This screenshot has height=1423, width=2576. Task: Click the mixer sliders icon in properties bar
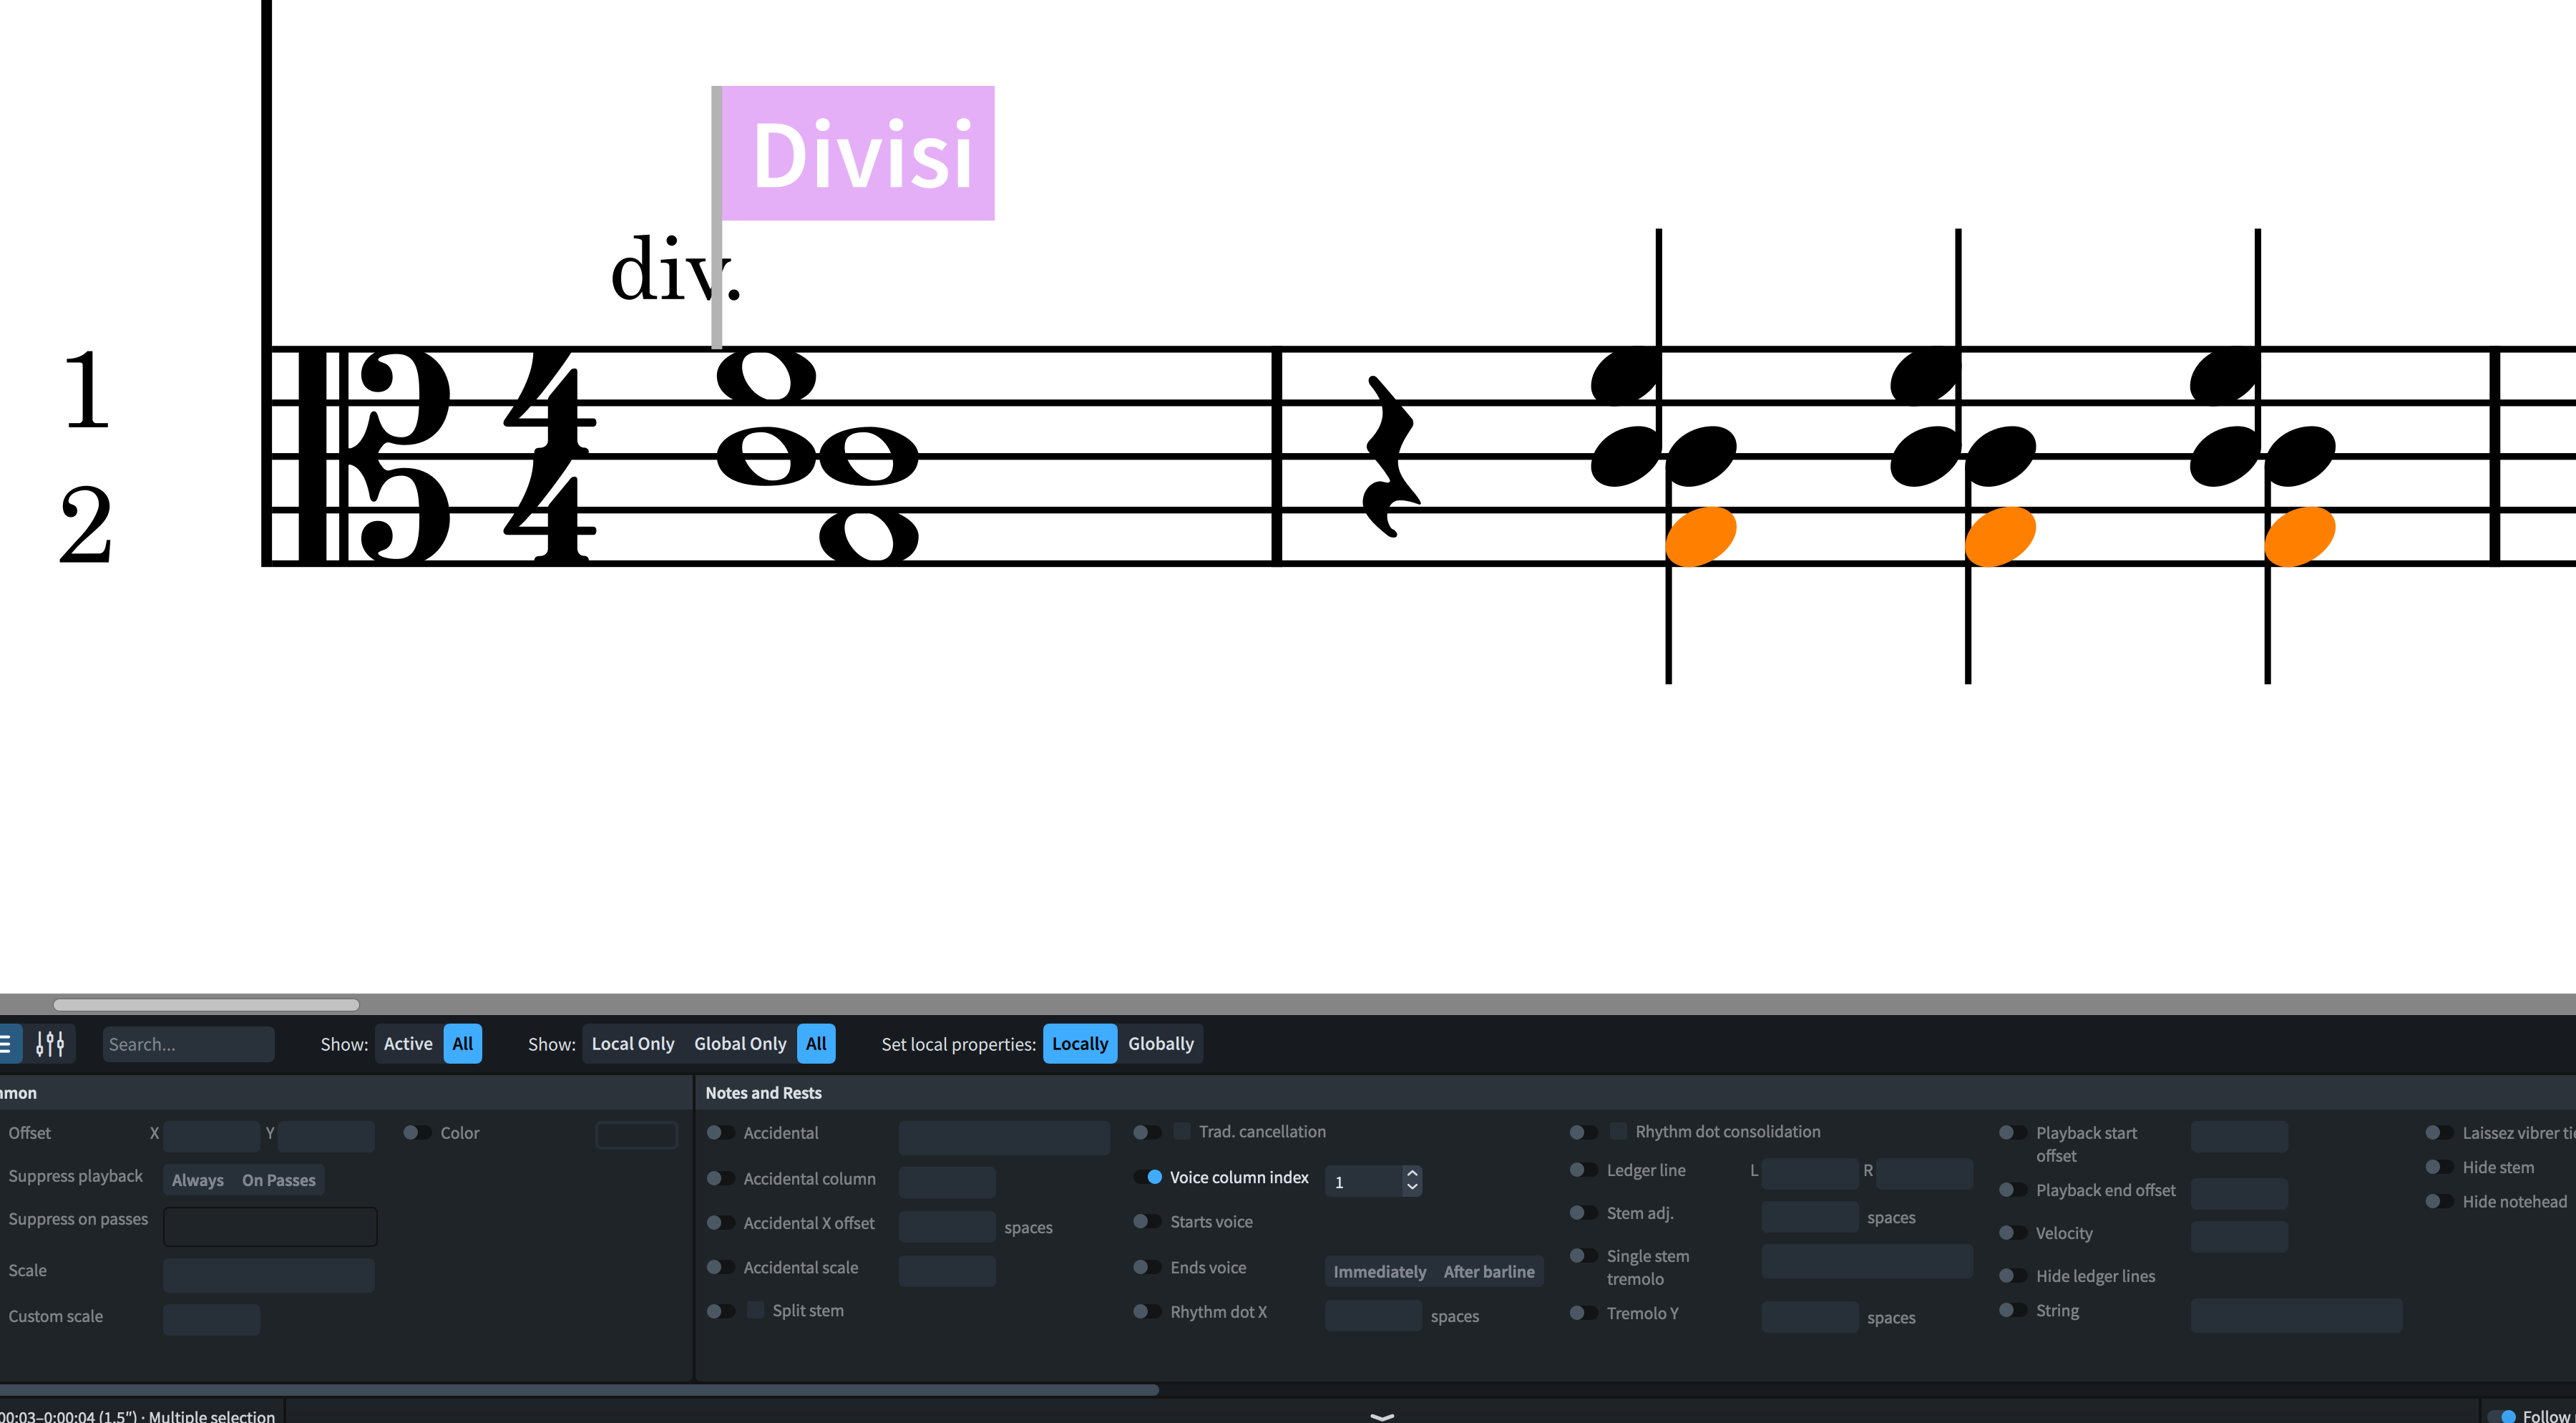pyautogui.click(x=50, y=1044)
